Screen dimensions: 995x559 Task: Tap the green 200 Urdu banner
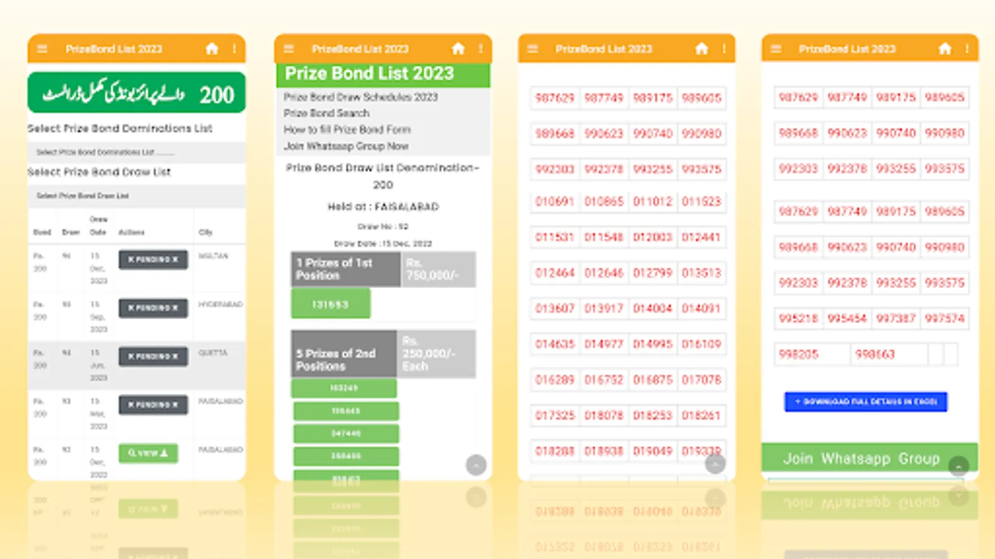pos(137,93)
